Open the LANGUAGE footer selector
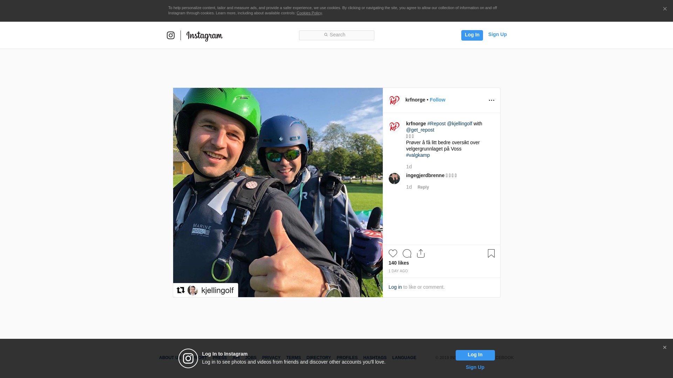The height and width of the screenshot is (378, 673). [x=404, y=358]
